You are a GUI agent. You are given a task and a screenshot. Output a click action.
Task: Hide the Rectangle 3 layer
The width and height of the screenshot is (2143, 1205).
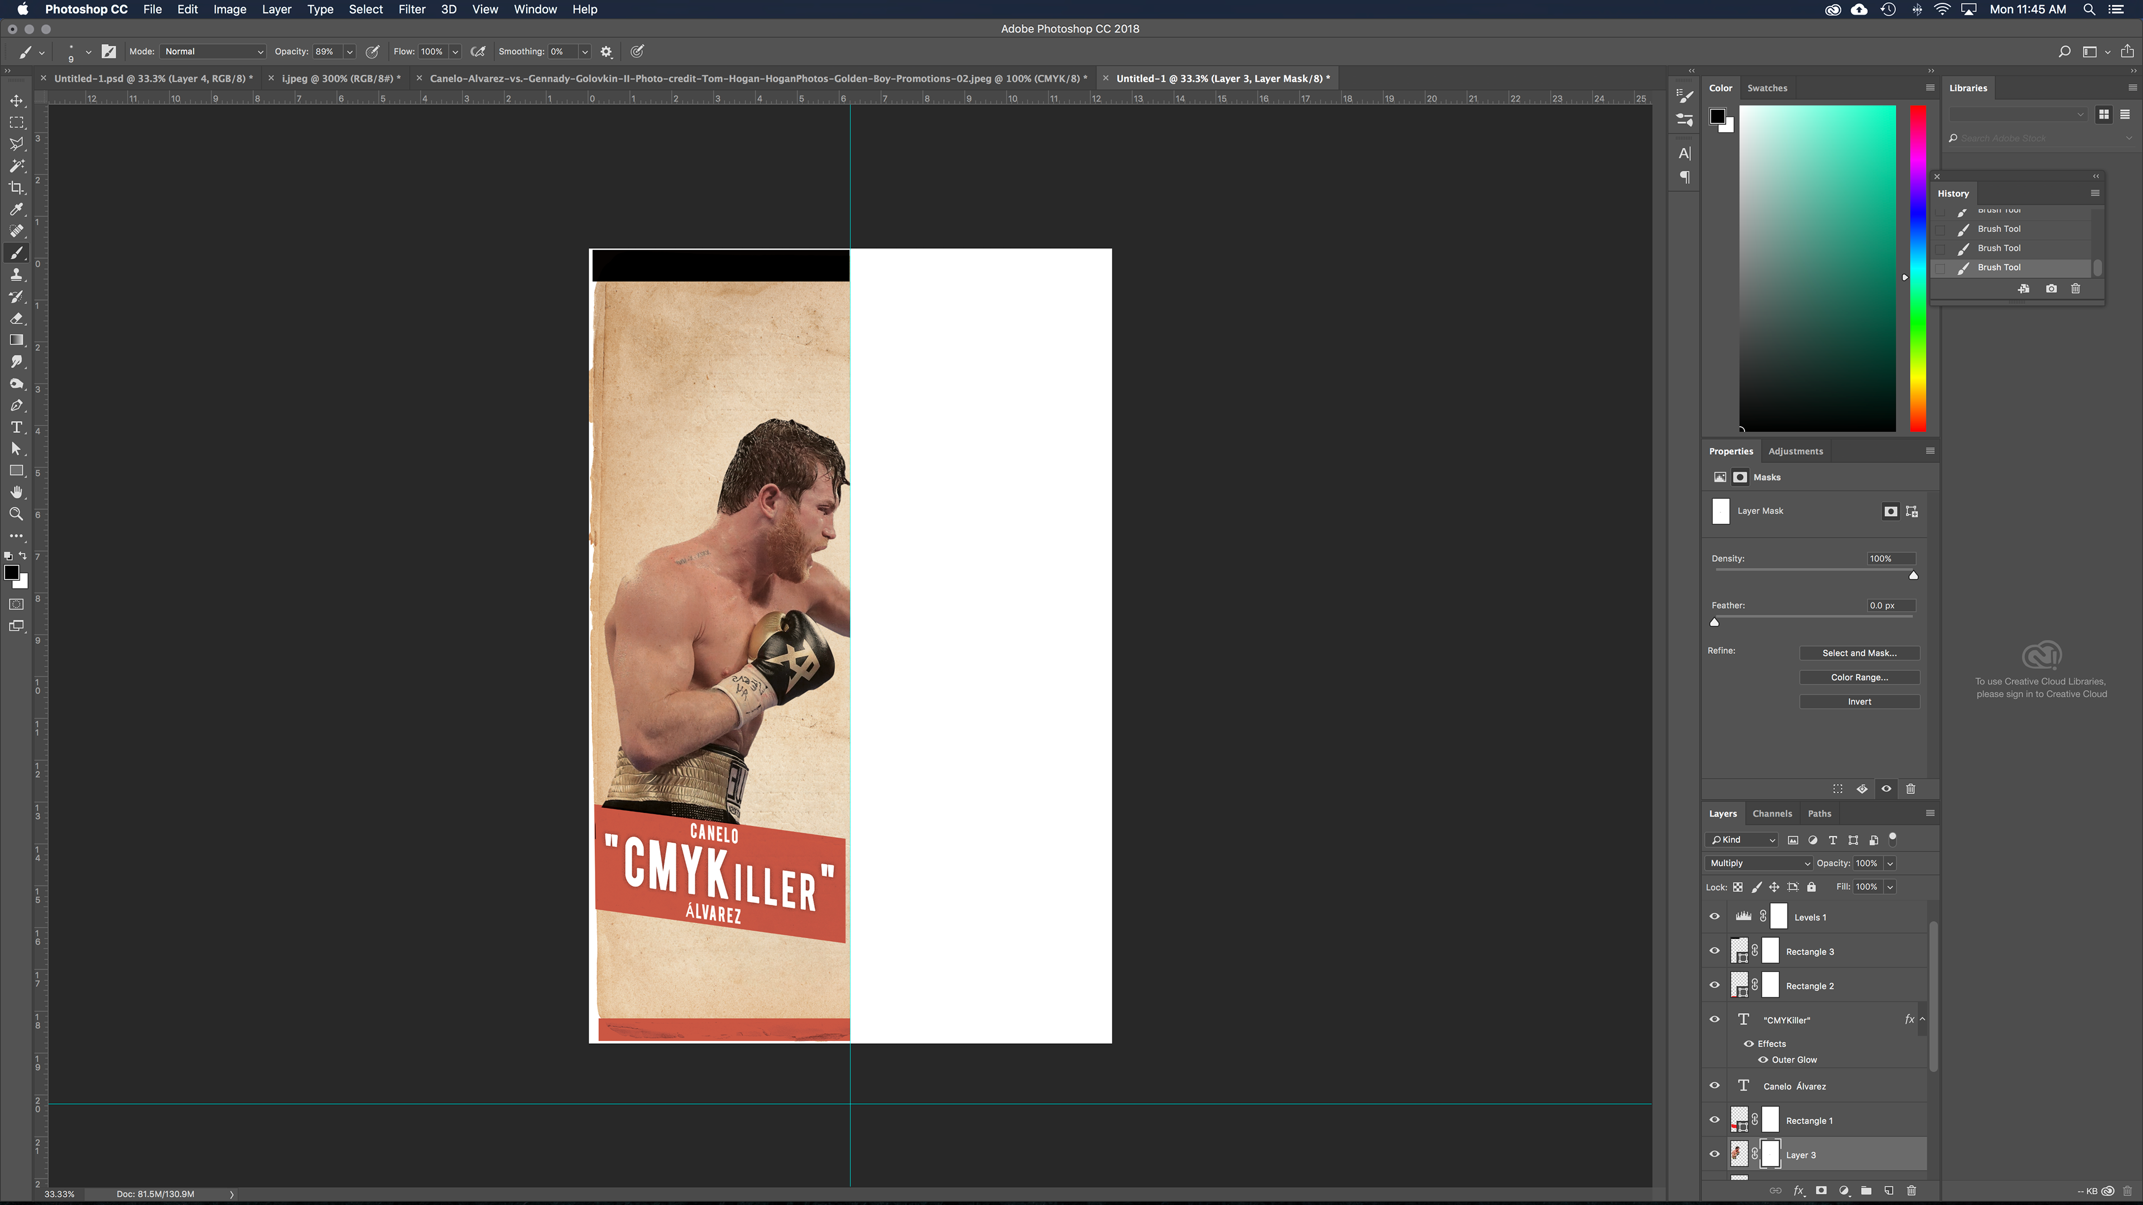pyautogui.click(x=1714, y=951)
